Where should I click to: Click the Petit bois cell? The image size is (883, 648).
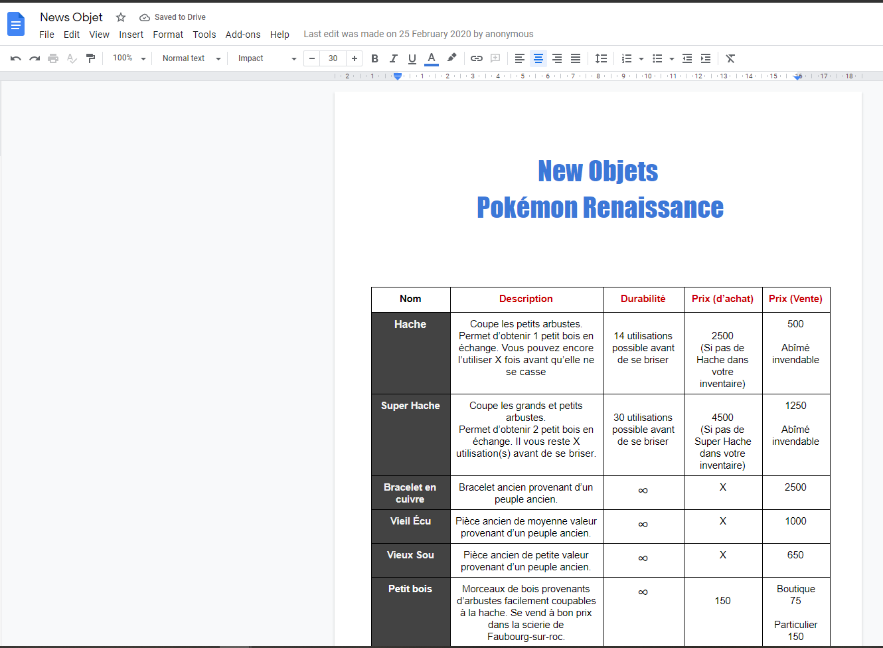point(410,611)
